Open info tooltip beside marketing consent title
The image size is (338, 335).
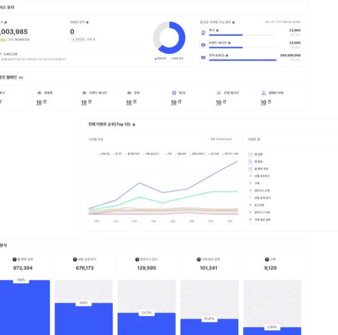pyautogui.click(x=233, y=22)
